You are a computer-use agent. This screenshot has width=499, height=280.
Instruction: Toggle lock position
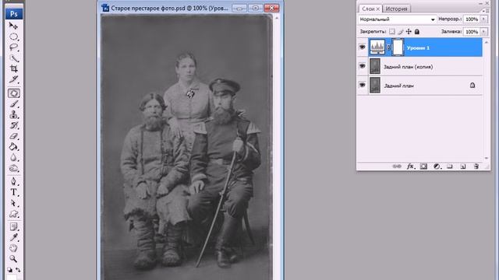coord(409,31)
